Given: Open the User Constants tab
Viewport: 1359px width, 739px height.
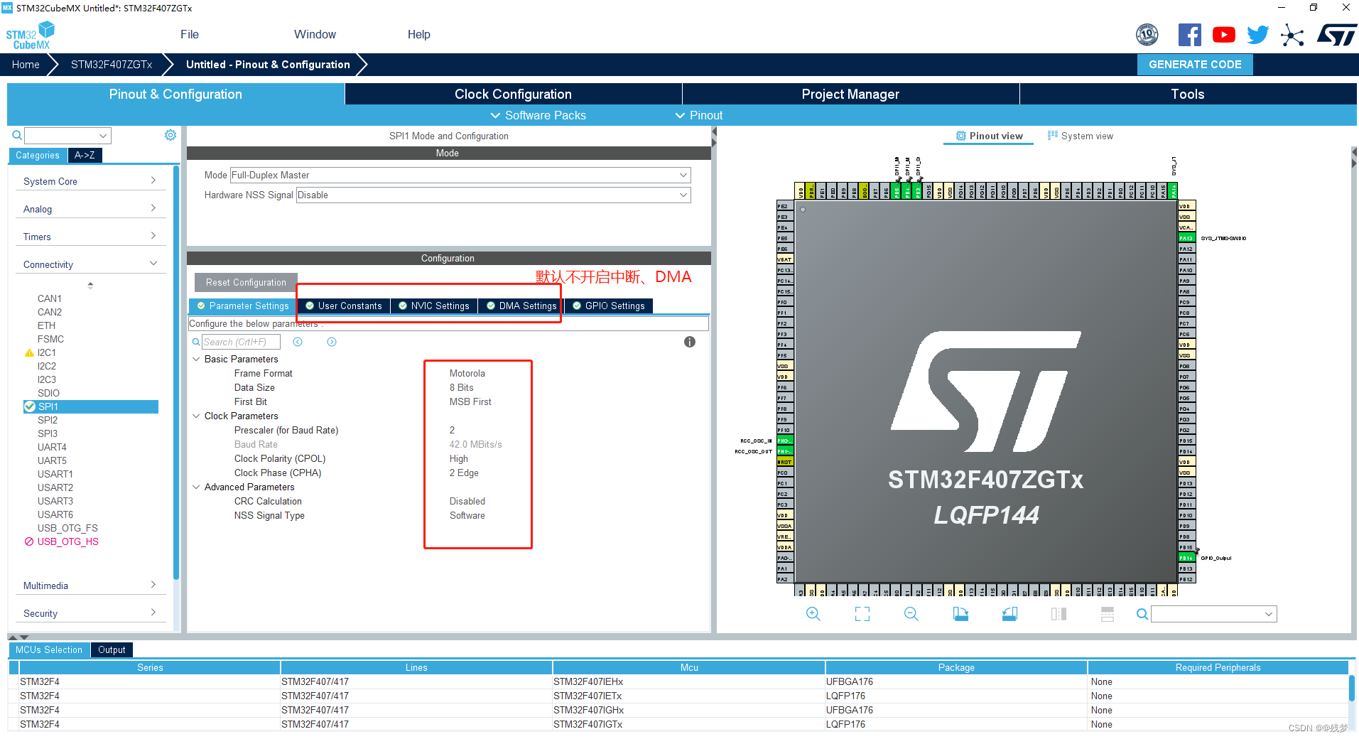Looking at the screenshot, I should [344, 306].
